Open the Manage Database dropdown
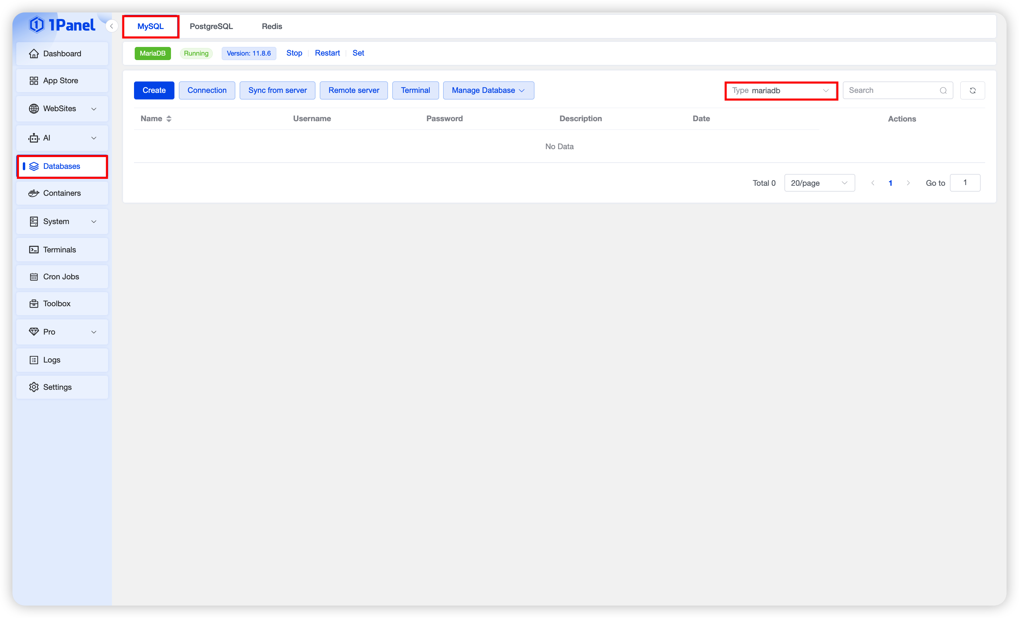Viewport: 1019px width, 618px height. (488, 90)
